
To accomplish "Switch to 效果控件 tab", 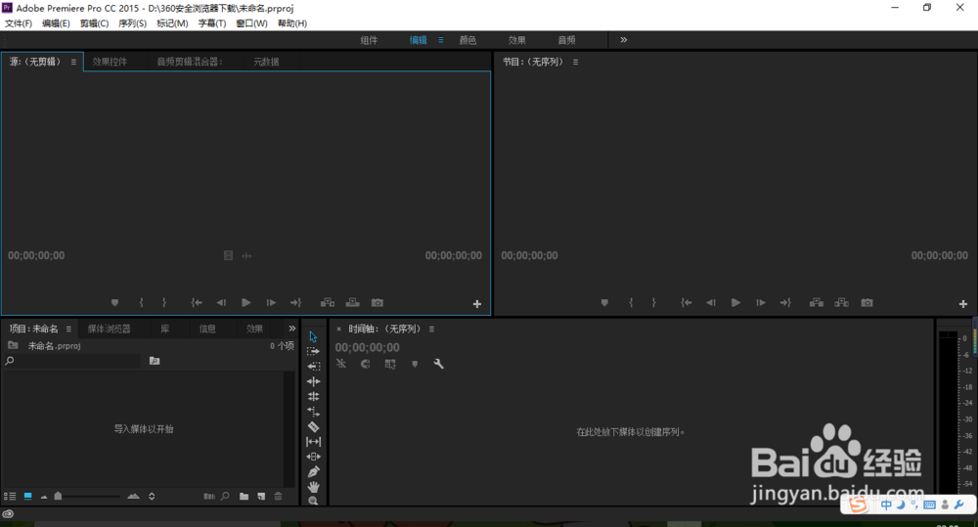I will [110, 62].
